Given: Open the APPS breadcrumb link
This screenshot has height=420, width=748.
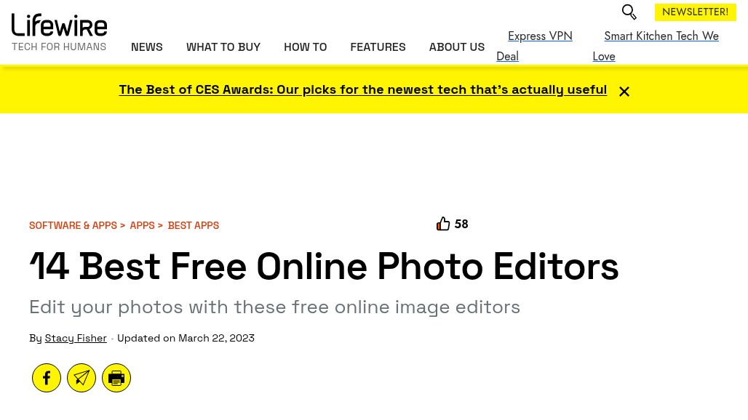Looking at the screenshot, I should point(142,225).
